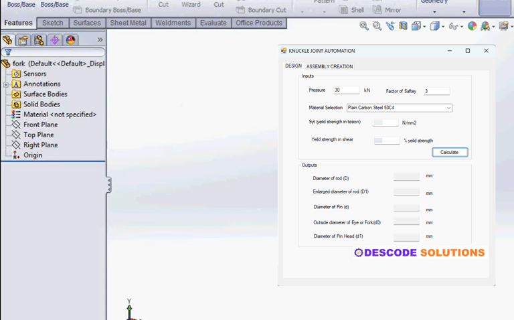Select Material <not specified> item
The width and height of the screenshot is (514, 320).
click(x=60, y=114)
